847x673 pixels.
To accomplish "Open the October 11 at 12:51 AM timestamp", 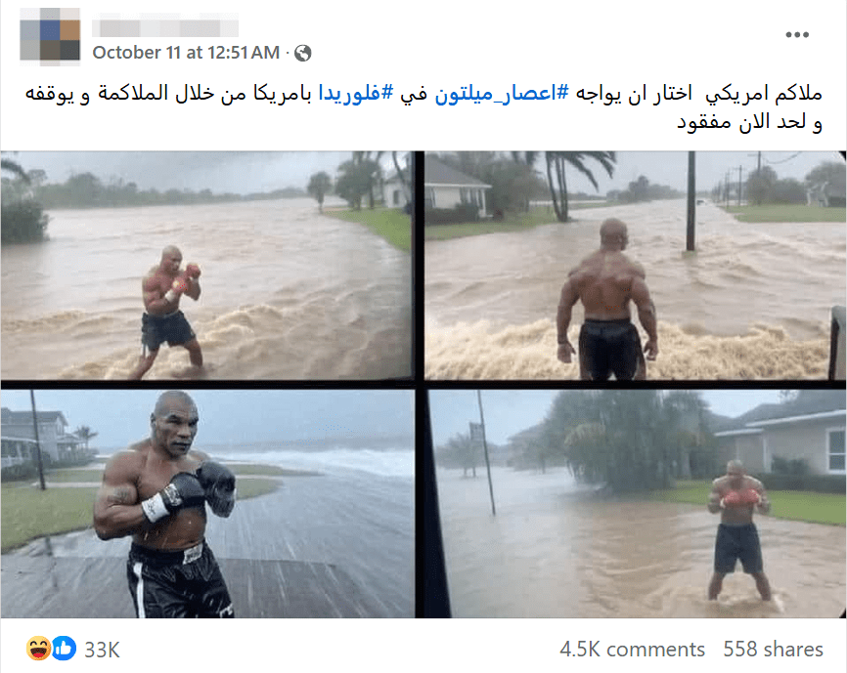I will click(186, 53).
